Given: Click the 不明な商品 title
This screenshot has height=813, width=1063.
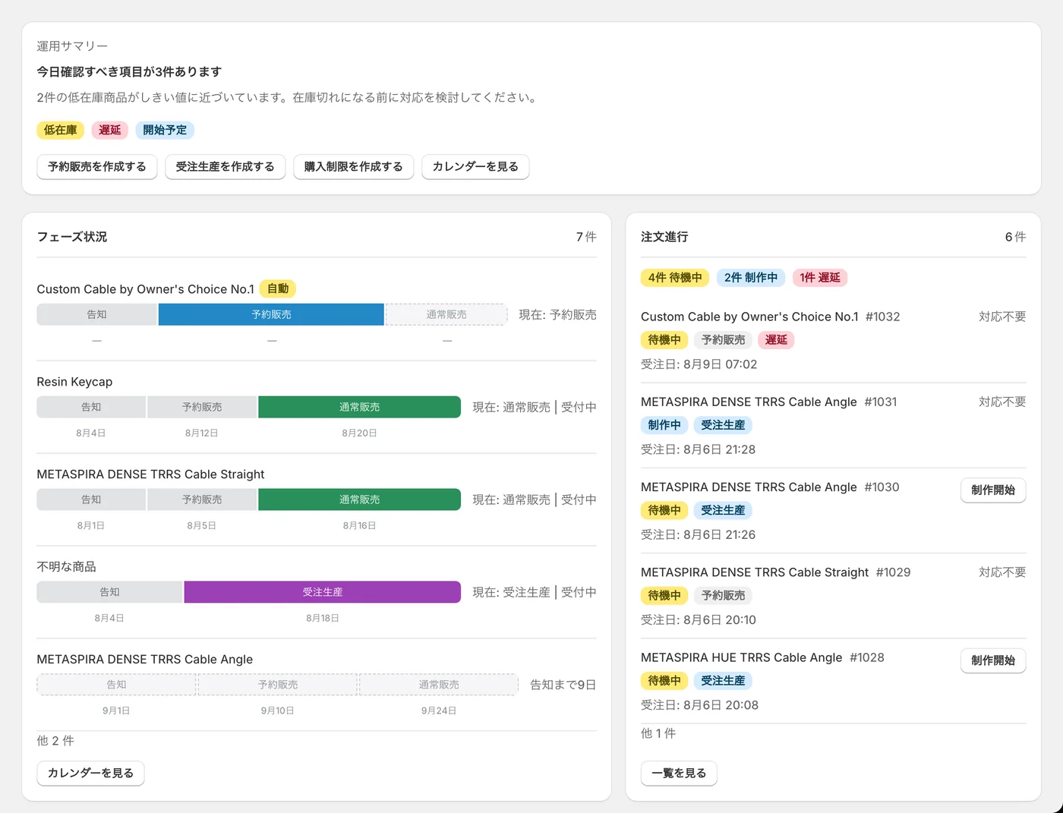Looking at the screenshot, I should click(x=66, y=567).
